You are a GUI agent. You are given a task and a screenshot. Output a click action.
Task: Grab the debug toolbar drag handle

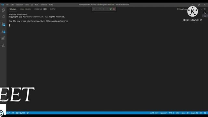pos(94,9)
